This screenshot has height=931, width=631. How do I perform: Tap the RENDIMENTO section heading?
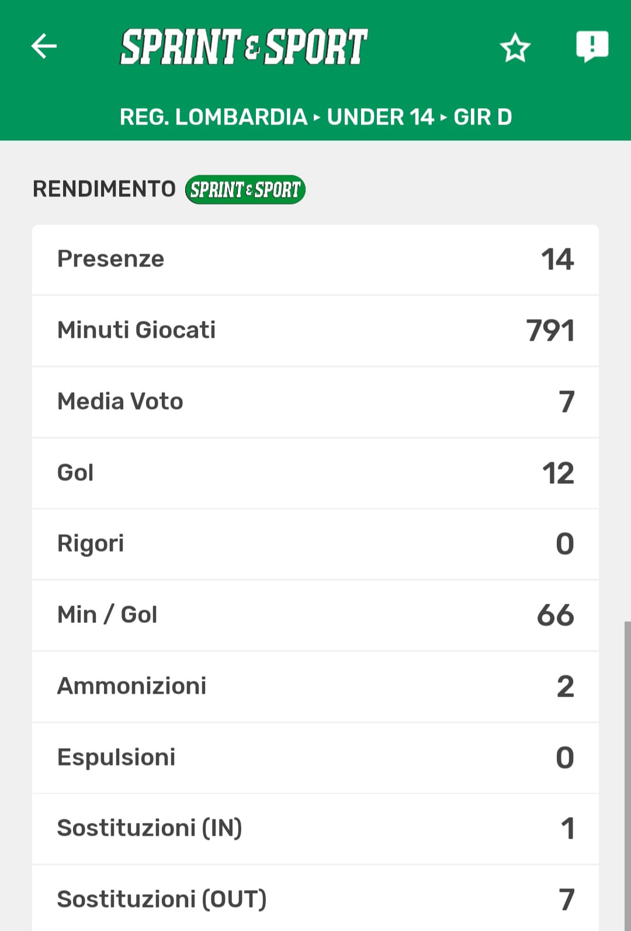click(x=104, y=189)
